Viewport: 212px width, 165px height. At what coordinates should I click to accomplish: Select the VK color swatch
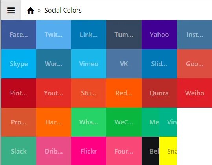(124, 64)
